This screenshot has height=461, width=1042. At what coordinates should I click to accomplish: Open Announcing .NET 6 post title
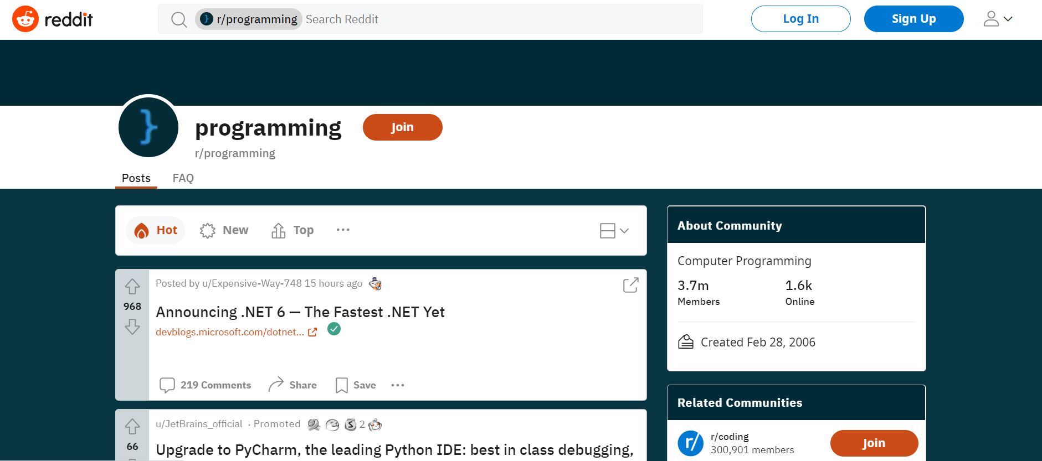(x=300, y=312)
